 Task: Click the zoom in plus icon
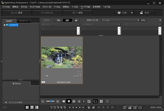(58, 101)
